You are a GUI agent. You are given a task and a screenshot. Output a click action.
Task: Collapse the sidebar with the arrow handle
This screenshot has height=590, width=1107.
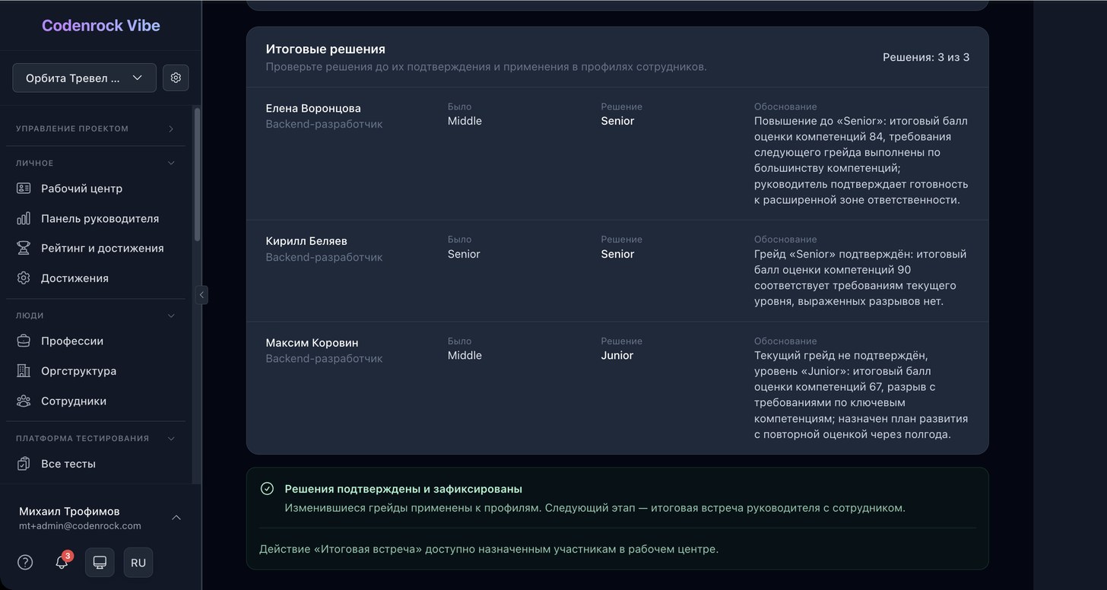point(201,295)
